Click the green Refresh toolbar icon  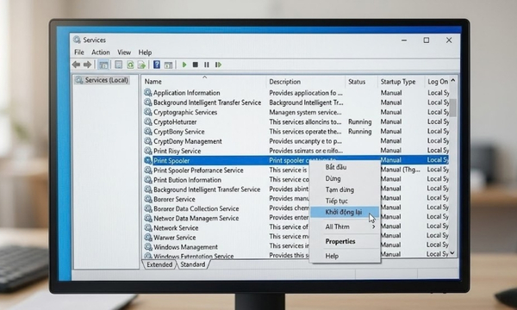[x=130, y=65]
